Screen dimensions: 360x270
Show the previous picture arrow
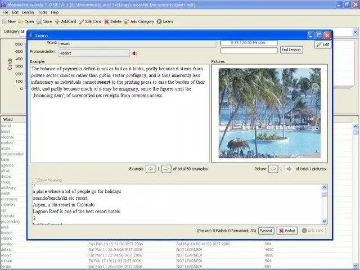pos(273,169)
